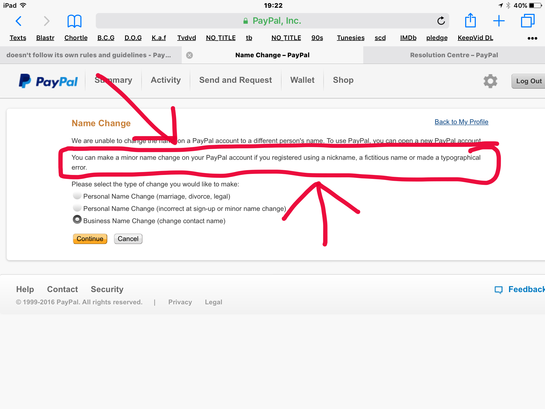Image resolution: width=545 pixels, height=409 pixels.
Task: Switch to the Resolution Centre tab
Action: pyautogui.click(x=454, y=55)
